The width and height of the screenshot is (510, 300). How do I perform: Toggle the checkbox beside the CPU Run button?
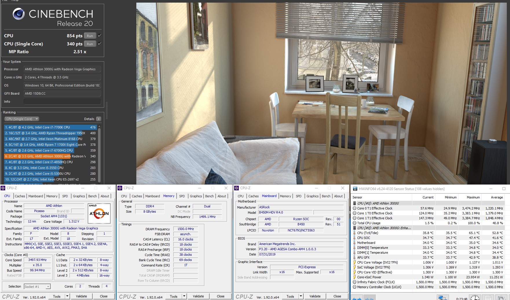[100, 36]
